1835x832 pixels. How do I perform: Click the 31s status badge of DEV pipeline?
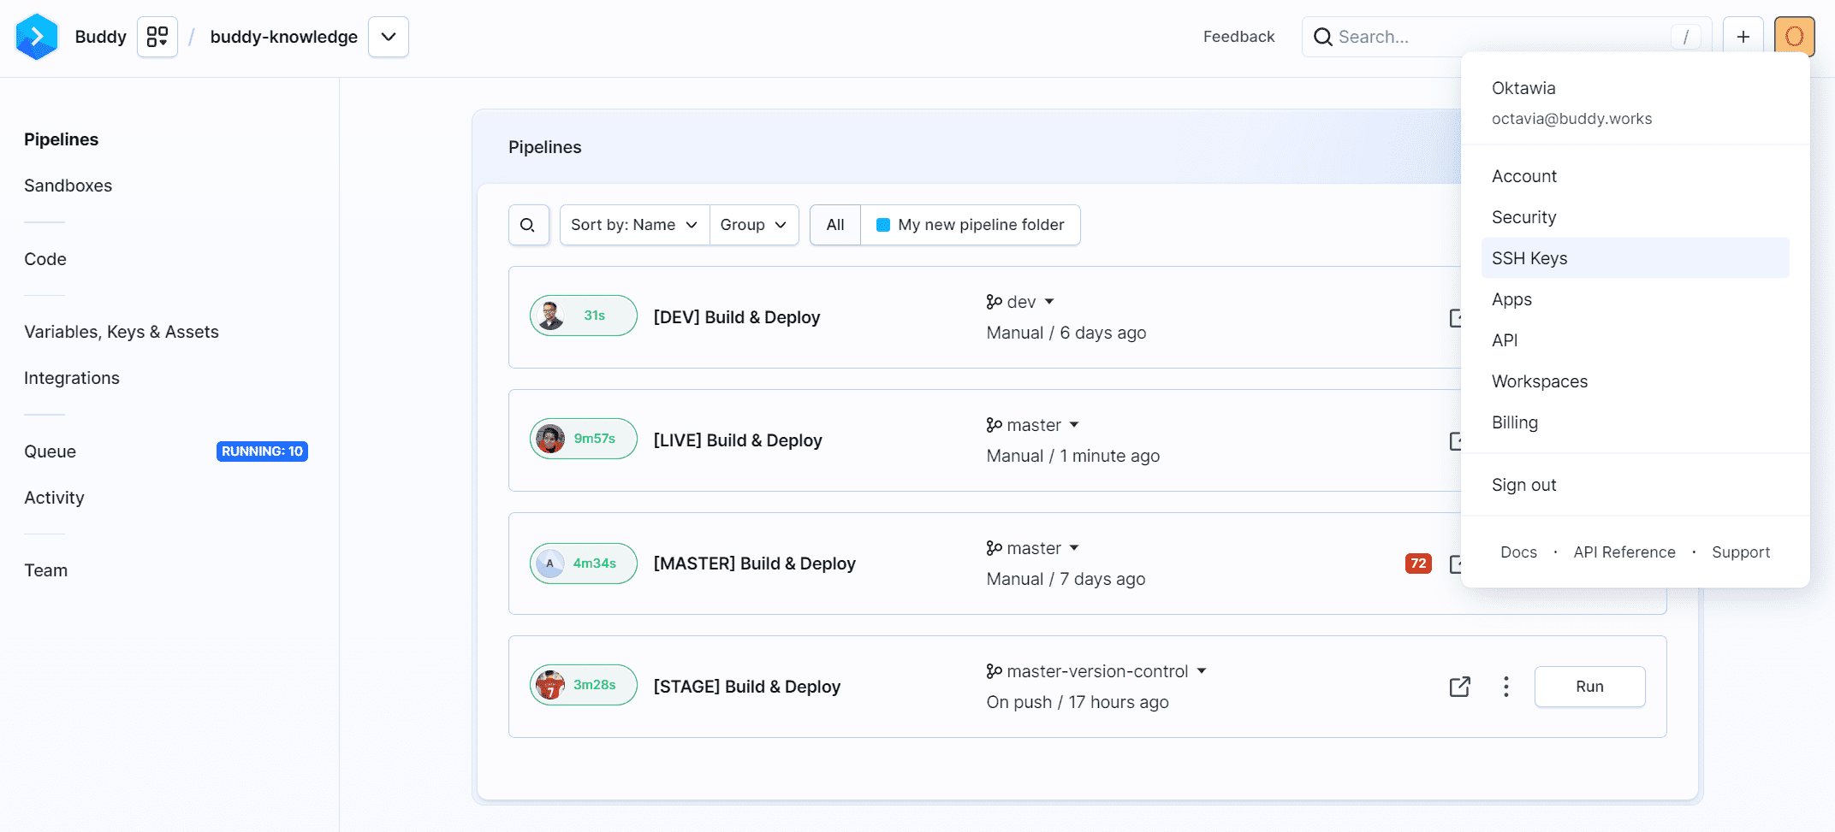(584, 316)
